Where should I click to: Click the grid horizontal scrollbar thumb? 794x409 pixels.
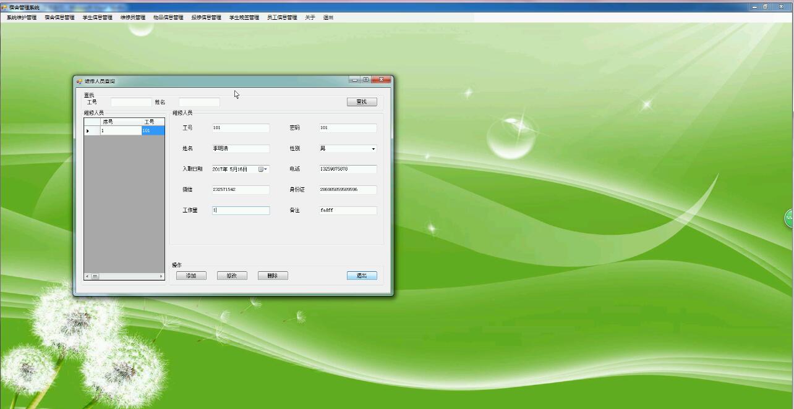click(x=95, y=276)
